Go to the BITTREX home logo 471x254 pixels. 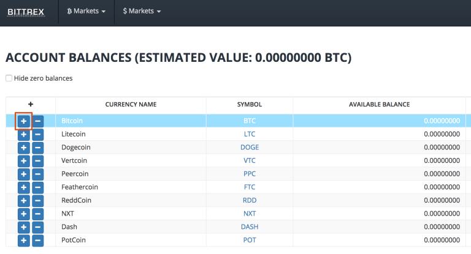pyautogui.click(x=26, y=12)
